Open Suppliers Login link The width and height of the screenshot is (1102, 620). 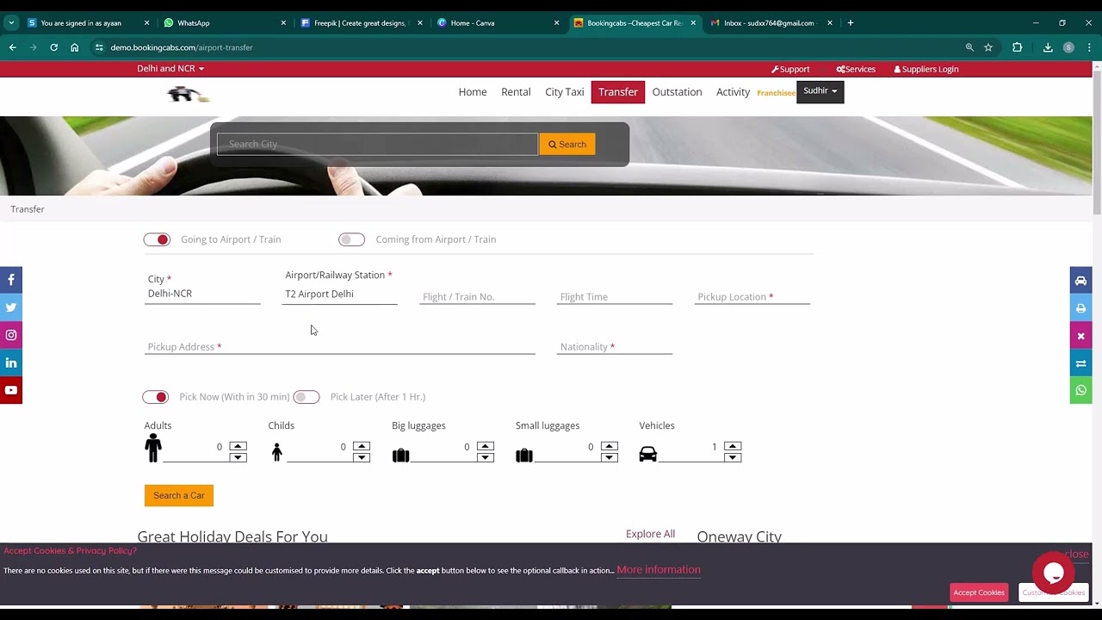click(926, 69)
